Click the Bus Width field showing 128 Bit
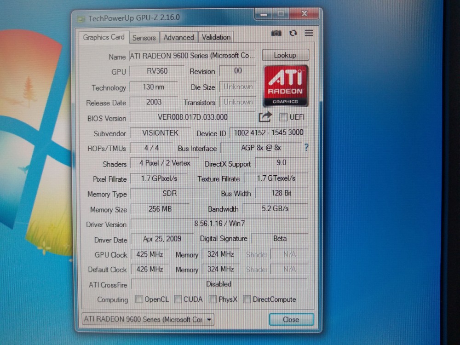This screenshot has height=345, width=460. click(281, 193)
